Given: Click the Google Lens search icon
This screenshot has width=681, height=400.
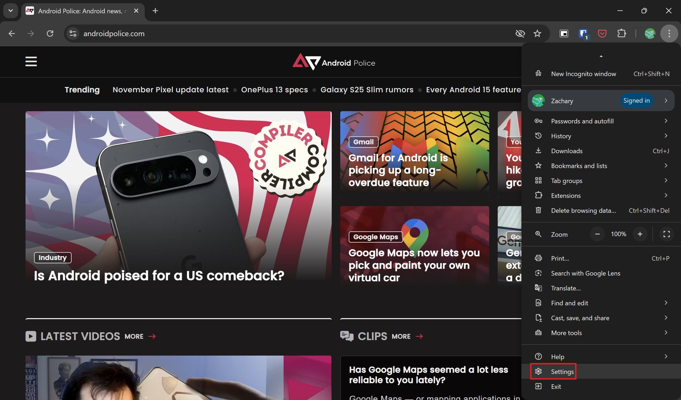Looking at the screenshot, I should pyautogui.click(x=539, y=273).
